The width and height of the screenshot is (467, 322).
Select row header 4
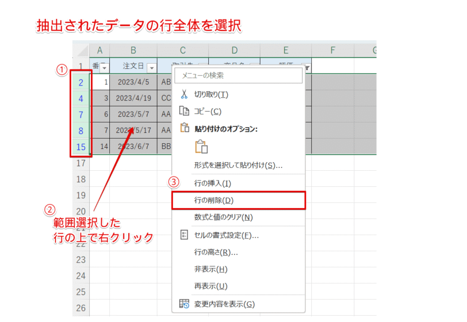click(81, 98)
